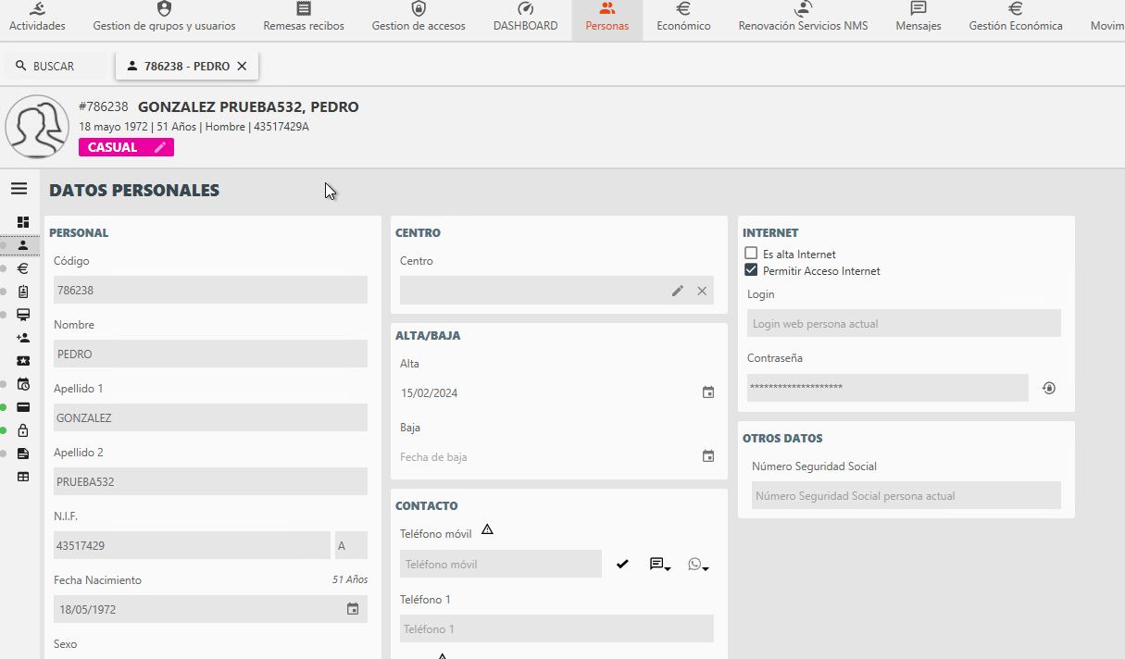Click the Login web input field
Viewport: 1125px width, 659px height.
pos(904,323)
